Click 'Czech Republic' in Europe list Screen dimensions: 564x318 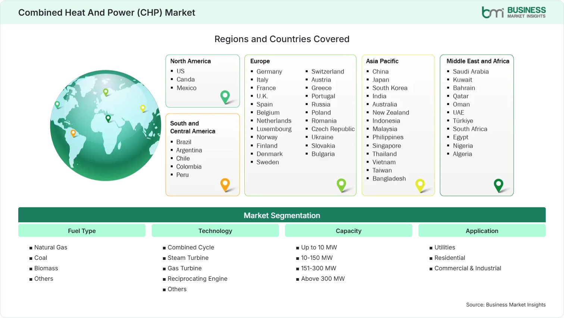pyautogui.click(x=333, y=129)
